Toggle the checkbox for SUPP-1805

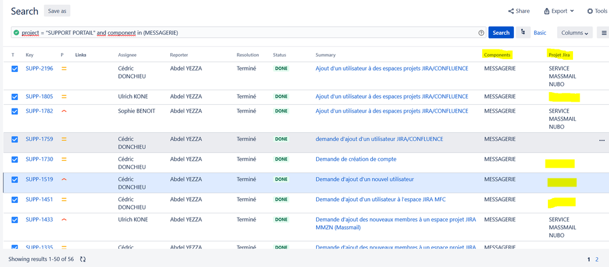click(15, 97)
